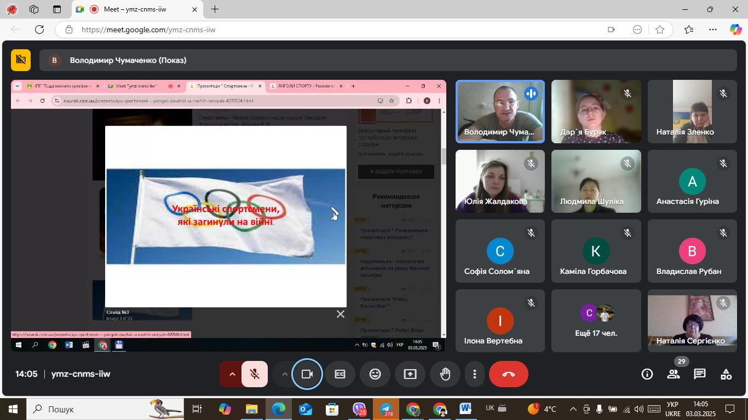Viewport: 748px width, 420px height.
Task: Advance slide arrow in shared presentation
Action: pos(334,212)
